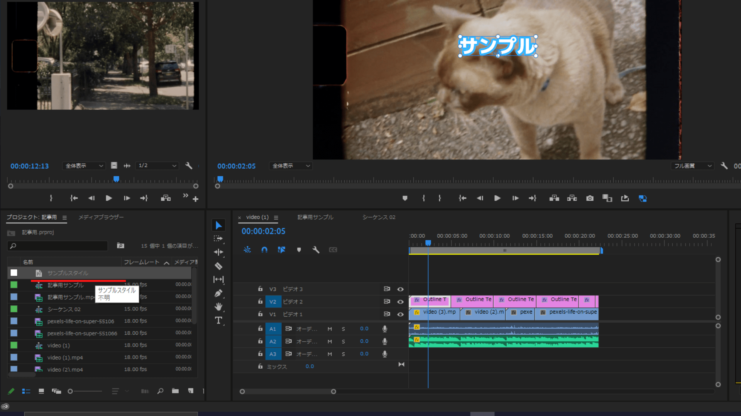Screen dimensions: 741x416
Task: Open playback resolution フル画質 dropdown
Action: [x=692, y=166]
